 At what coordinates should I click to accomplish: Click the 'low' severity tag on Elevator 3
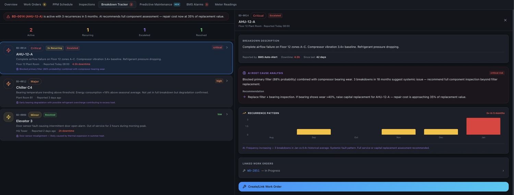[x=220, y=114]
